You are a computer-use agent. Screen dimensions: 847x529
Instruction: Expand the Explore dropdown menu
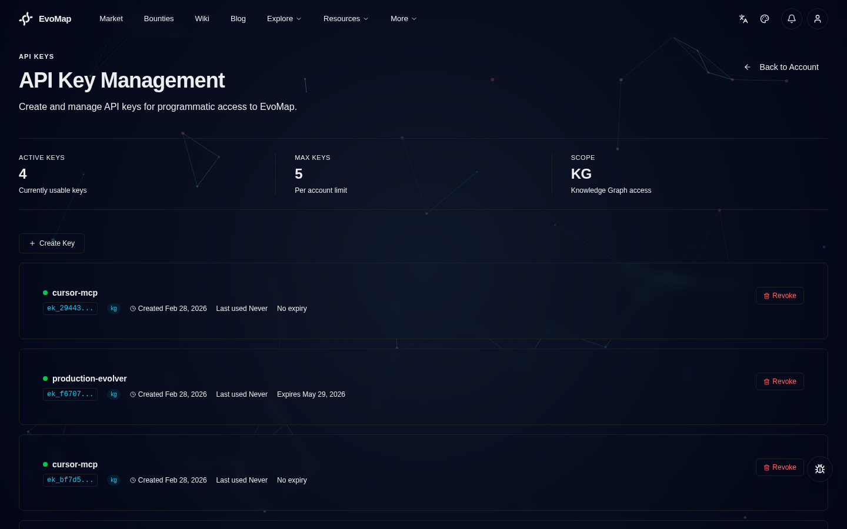pyautogui.click(x=284, y=19)
